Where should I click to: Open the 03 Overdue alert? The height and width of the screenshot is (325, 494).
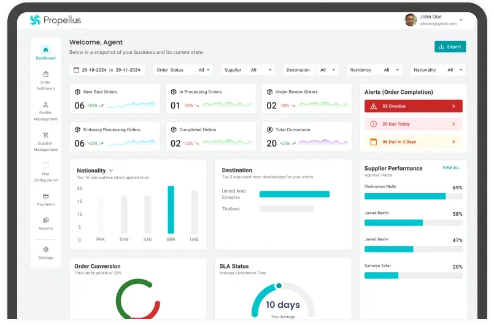pos(414,106)
